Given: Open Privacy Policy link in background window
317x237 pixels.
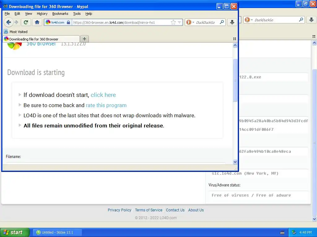Looking at the screenshot, I should (119, 210).
